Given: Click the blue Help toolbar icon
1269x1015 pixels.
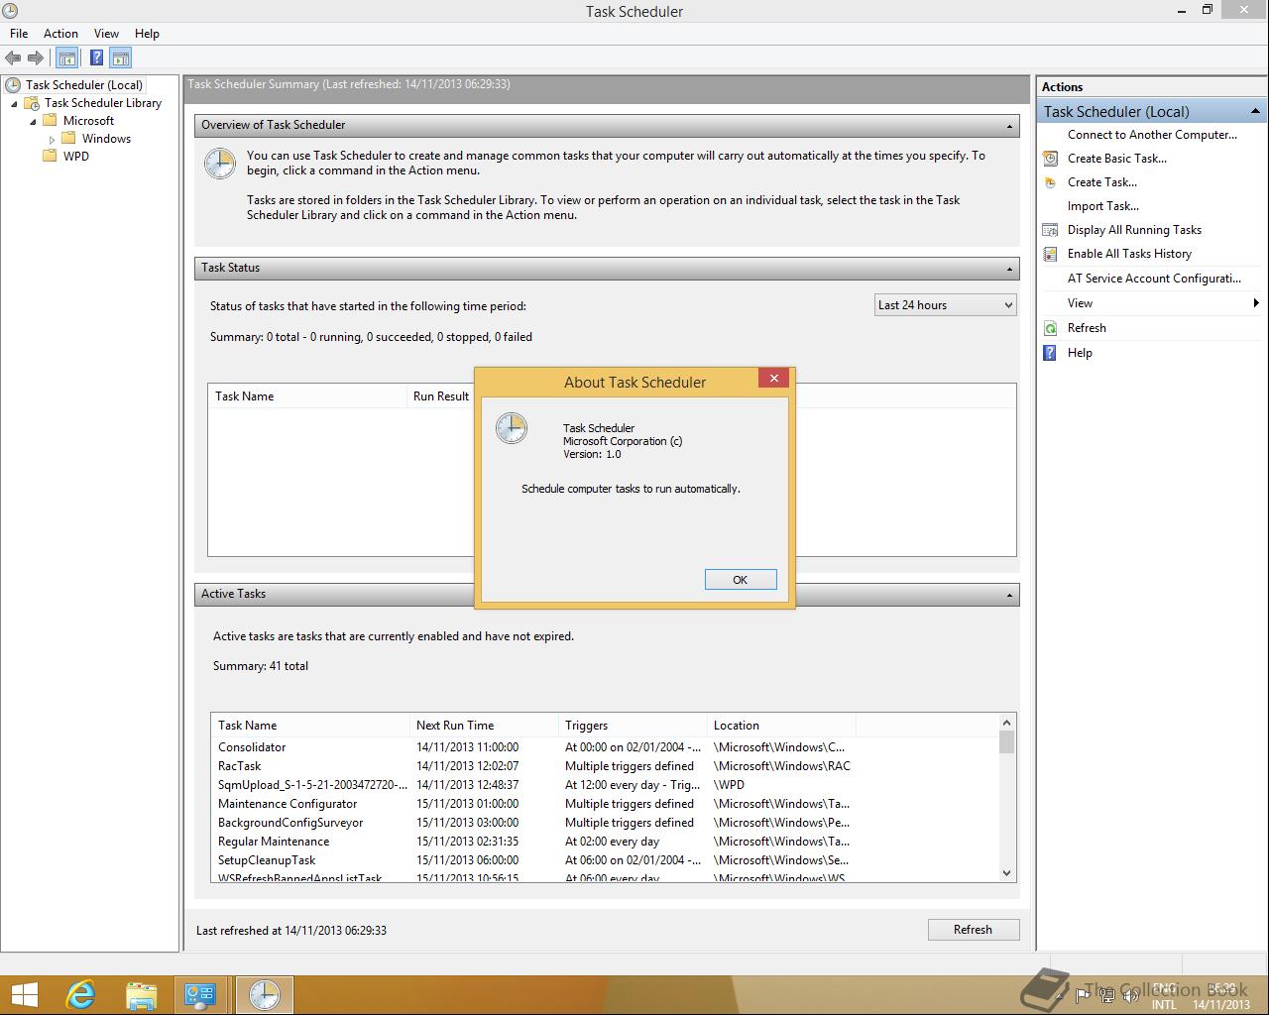Looking at the screenshot, I should coord(96,58).
